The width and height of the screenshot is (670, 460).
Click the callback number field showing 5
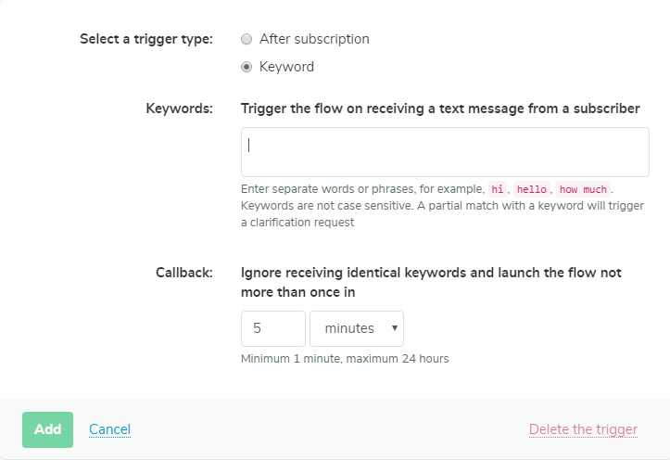point(273,328)
